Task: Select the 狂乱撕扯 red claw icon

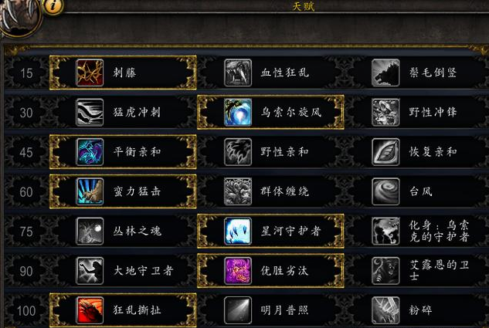Action: click(90, 310)
